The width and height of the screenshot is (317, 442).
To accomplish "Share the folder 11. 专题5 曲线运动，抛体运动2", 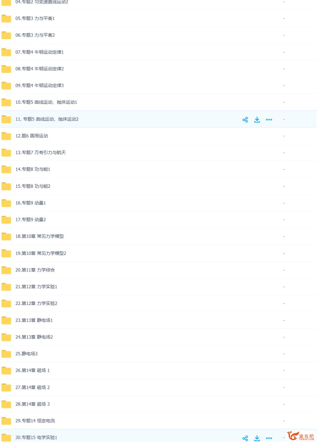I will [245, 119].
